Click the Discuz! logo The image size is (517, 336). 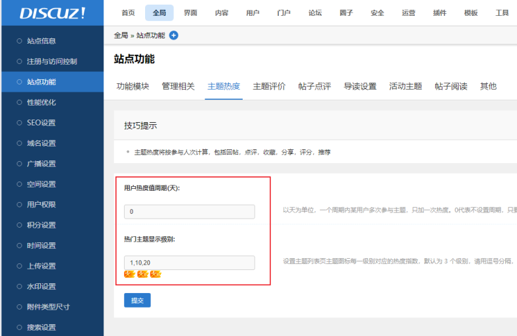coord(51,13)
